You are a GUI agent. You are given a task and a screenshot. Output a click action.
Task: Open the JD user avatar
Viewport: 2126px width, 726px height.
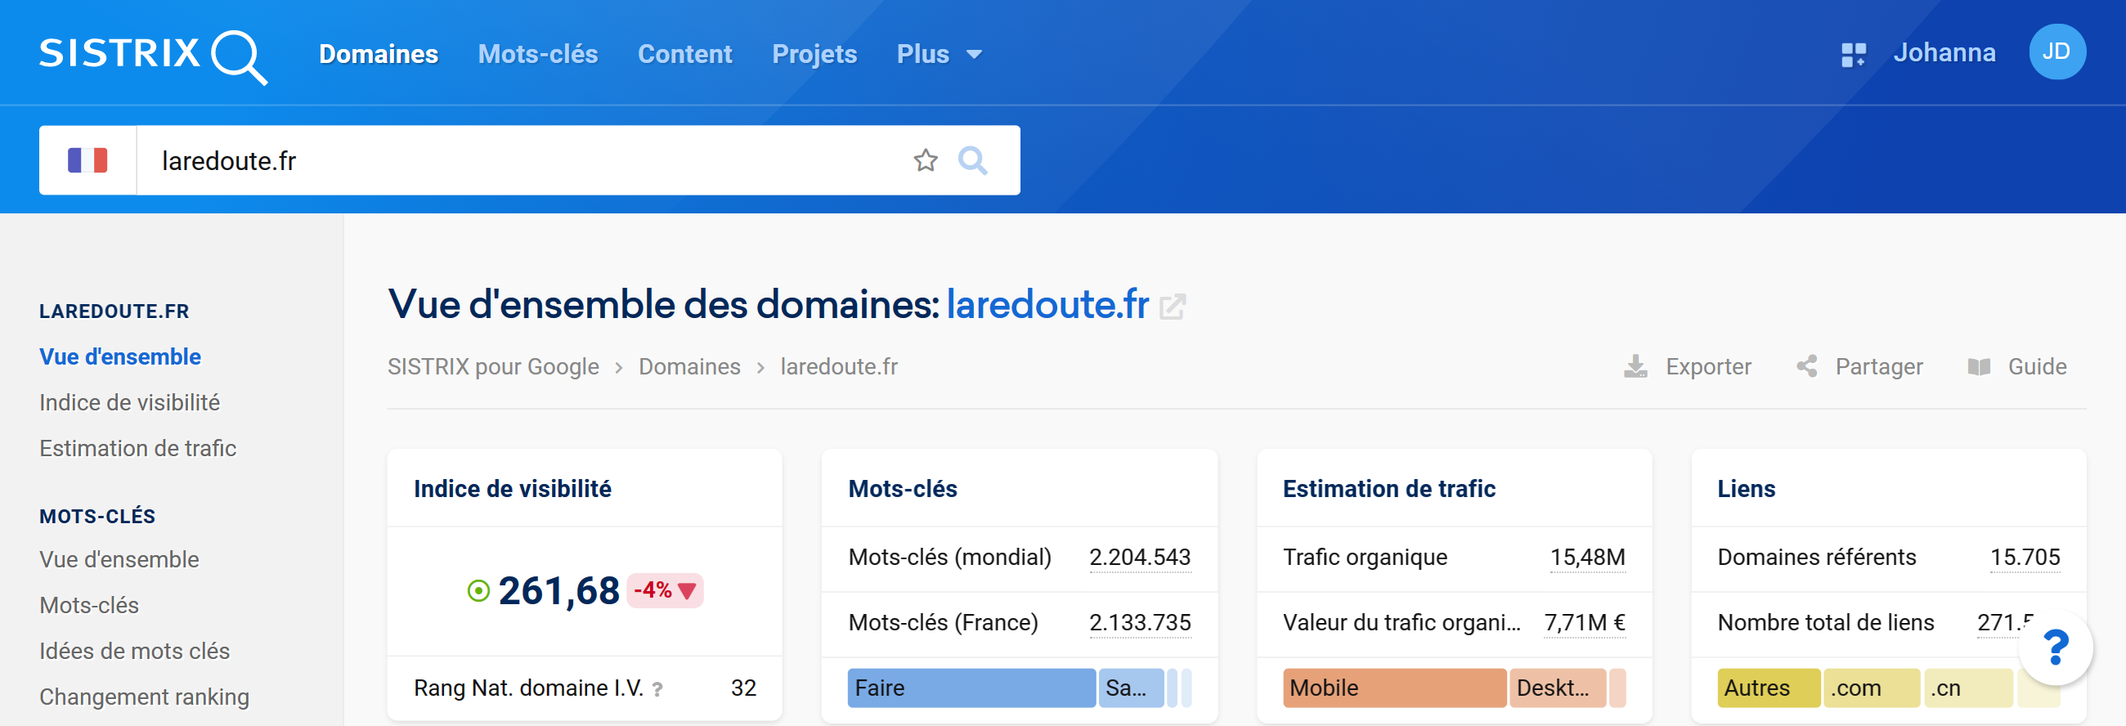2056,52
